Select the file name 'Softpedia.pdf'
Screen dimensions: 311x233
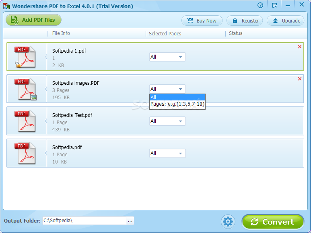click(x=67, y=147)
